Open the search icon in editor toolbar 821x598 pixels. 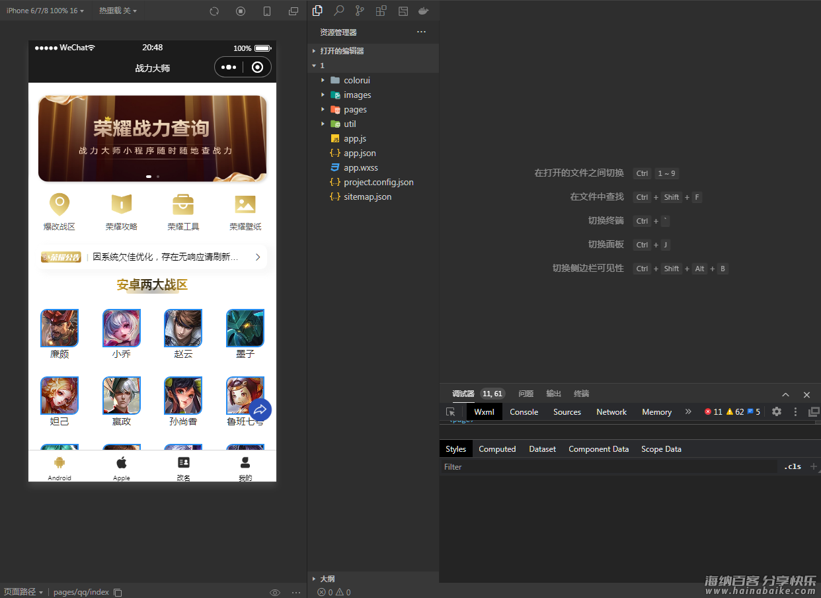click(338, 11)
